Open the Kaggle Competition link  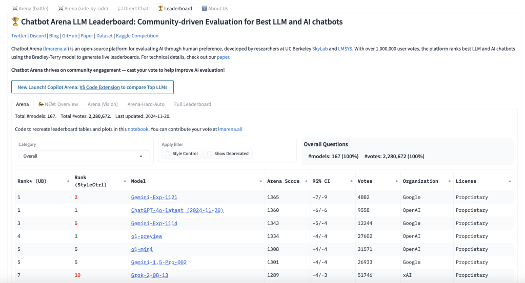click(137, 36)
